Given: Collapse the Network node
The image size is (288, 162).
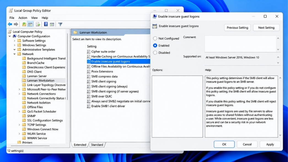Looking at the screenshot, I should (x=15, y=54).
